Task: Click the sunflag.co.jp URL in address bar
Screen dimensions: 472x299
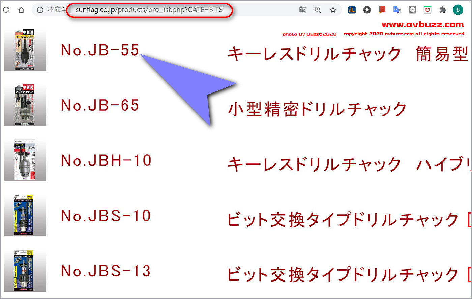Action: coord(149,10)
